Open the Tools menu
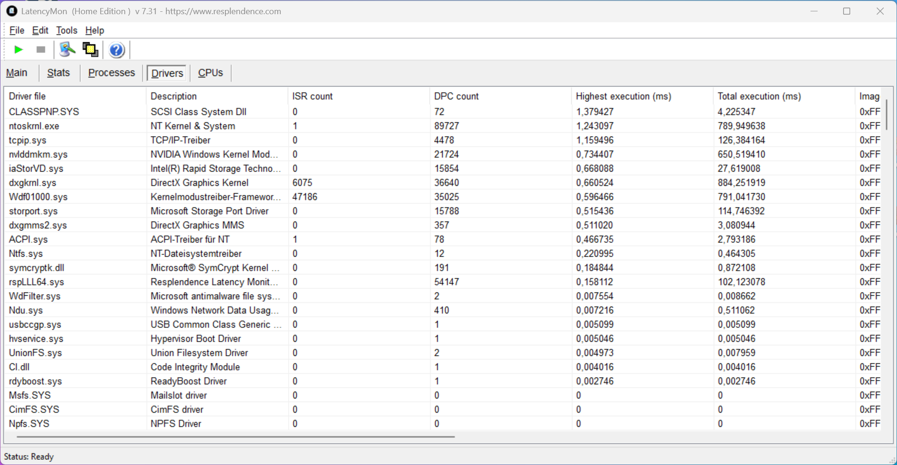The image size is (897, 465). pos(67,30)
